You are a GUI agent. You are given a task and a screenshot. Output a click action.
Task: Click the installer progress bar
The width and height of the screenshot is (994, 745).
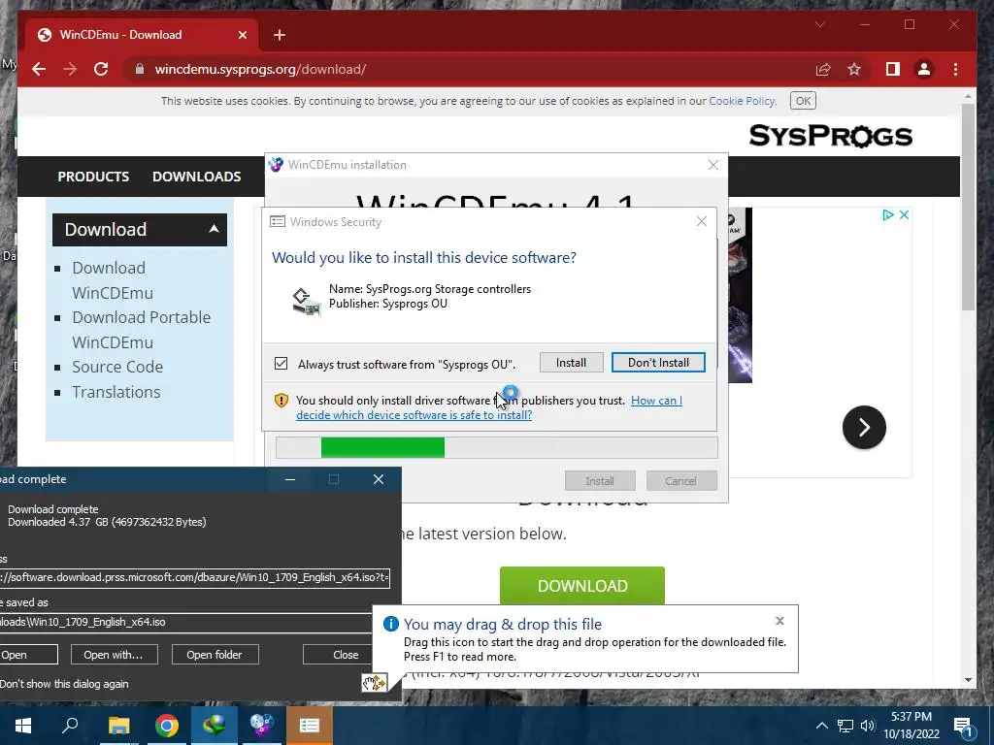click(497, 447)
